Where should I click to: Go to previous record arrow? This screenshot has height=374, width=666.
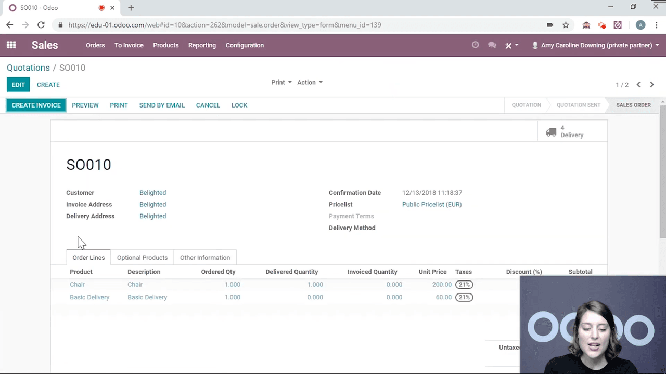pyautogui.click(x=638, y=85)
